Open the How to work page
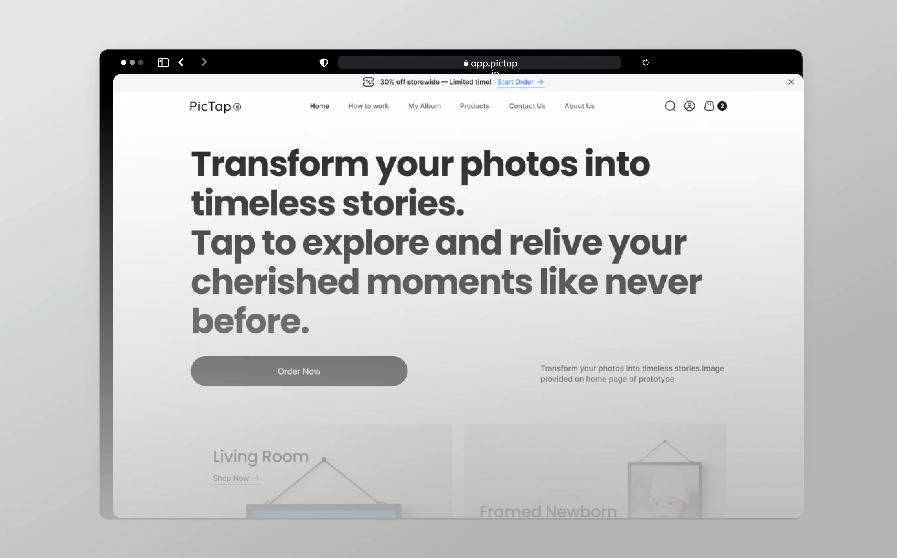 click(368, 106)
